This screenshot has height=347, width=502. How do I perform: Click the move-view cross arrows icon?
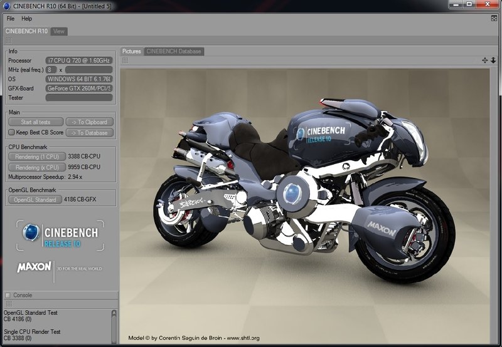[x=484, y=60]
